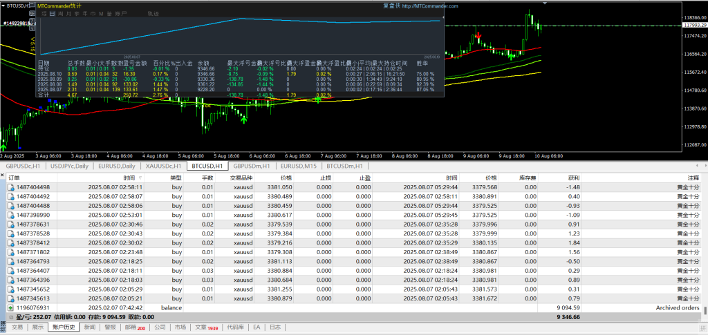Sort by the 时间 column header

(x=129, y=178)
